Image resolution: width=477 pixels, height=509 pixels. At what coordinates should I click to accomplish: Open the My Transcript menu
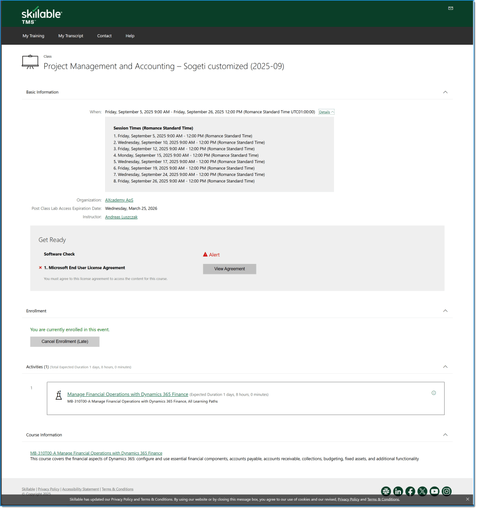[71, 36]
